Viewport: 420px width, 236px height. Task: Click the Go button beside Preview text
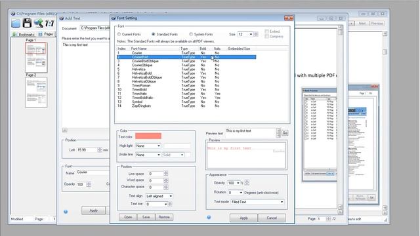[x=285, y=132]
